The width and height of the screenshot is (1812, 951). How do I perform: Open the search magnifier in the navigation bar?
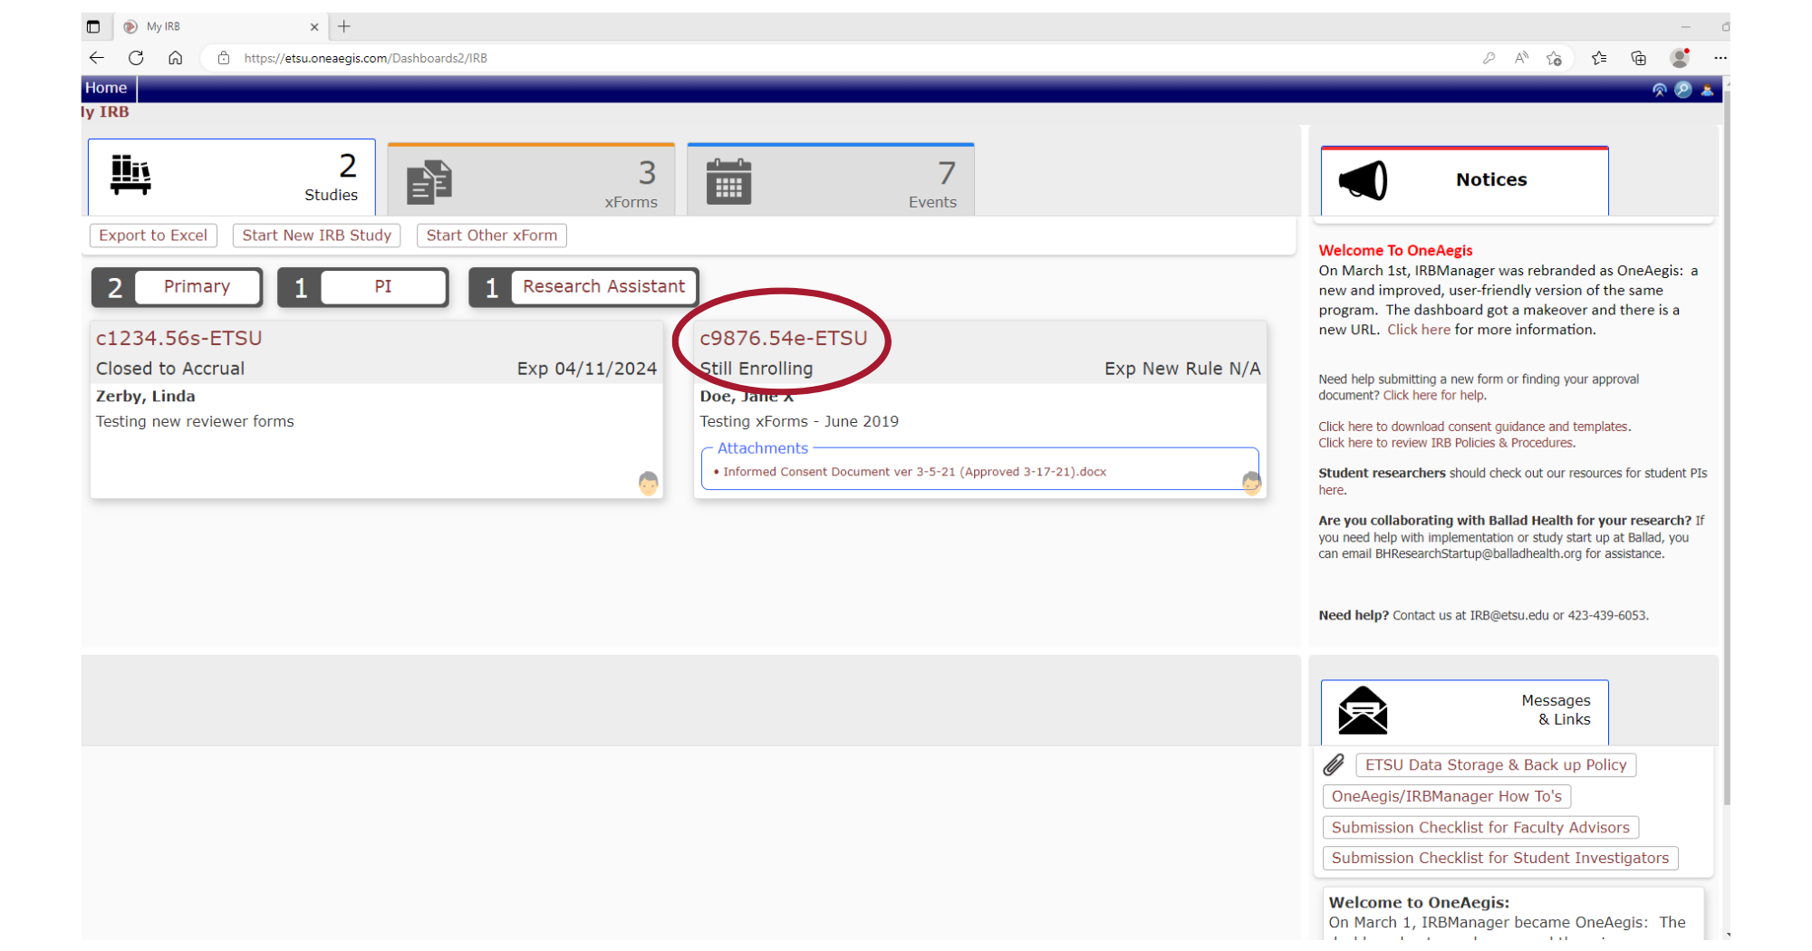click(1682, 89)
